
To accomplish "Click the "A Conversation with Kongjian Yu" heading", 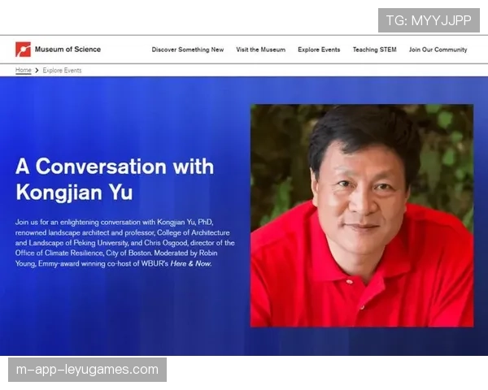I will 114,180.
